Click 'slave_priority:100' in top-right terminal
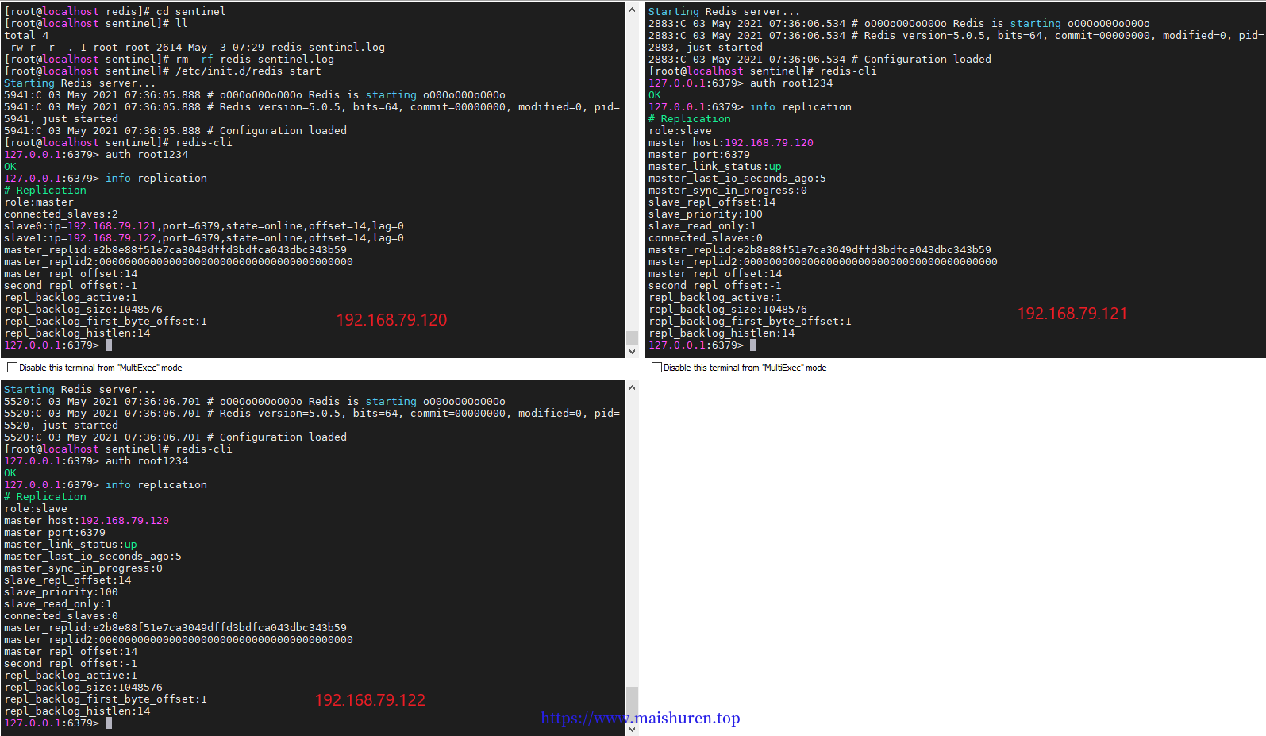Image resolution: width=1266 pixels, height=736 pixels. point(706,214)
